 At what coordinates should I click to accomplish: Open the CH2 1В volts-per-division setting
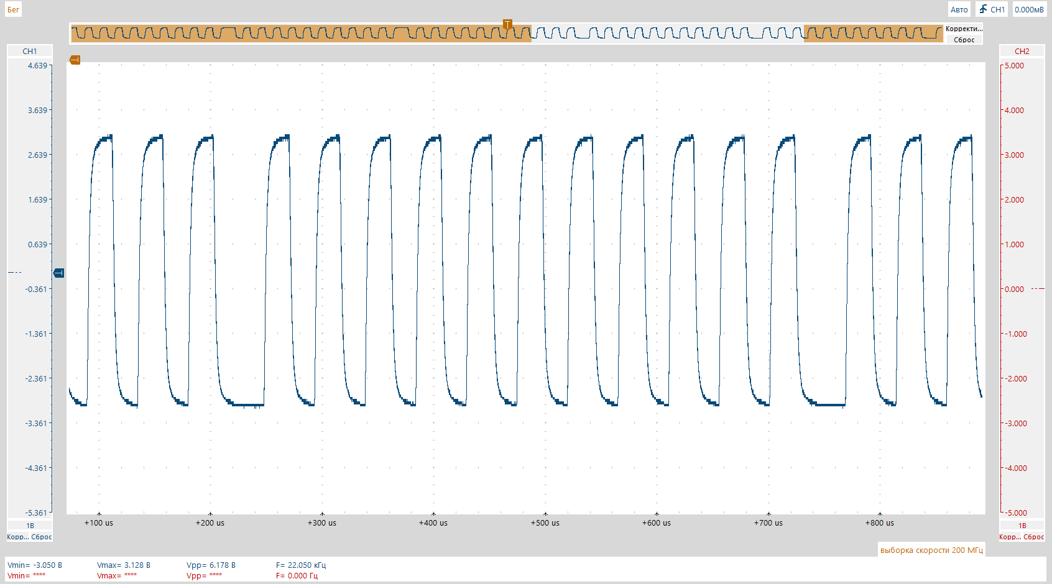(x=1022, y=526)
